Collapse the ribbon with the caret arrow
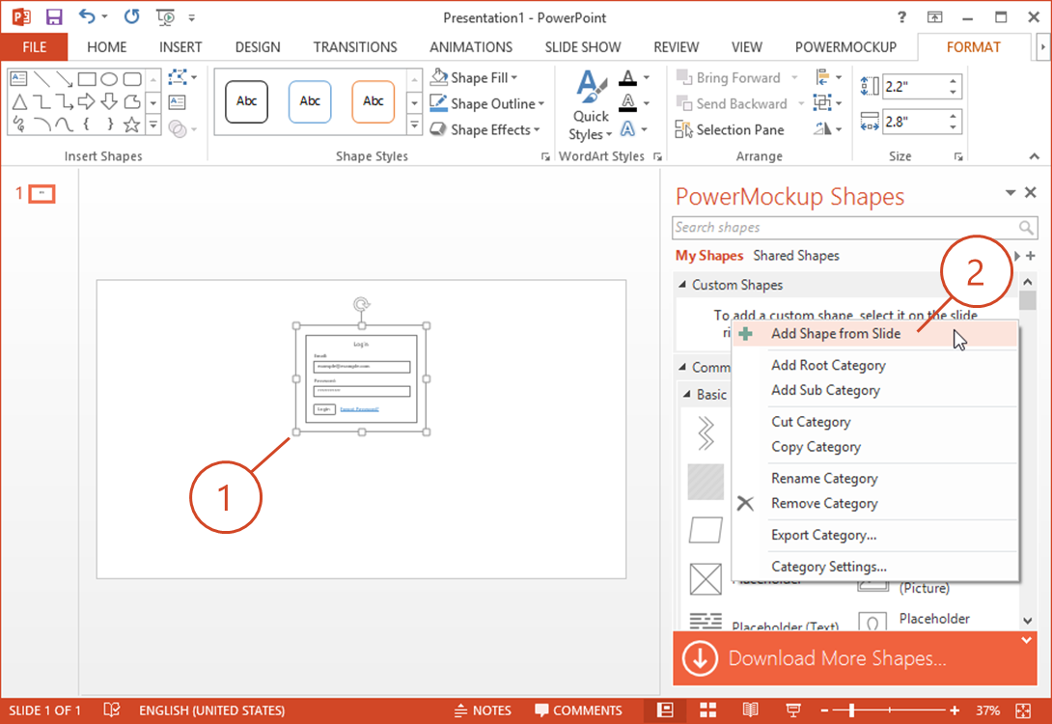Viewport: 1052px width, 724px height. tap(1034, 156)
